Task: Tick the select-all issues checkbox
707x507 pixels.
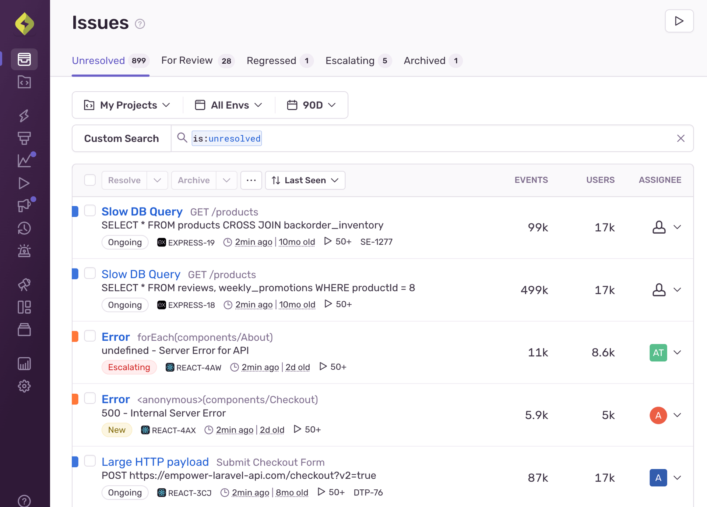Action: [x=90, y=180]
